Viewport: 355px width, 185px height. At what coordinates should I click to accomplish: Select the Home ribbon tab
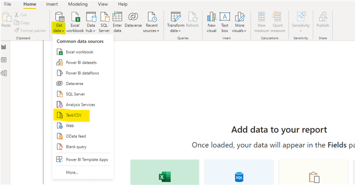(x=30, y=4)
